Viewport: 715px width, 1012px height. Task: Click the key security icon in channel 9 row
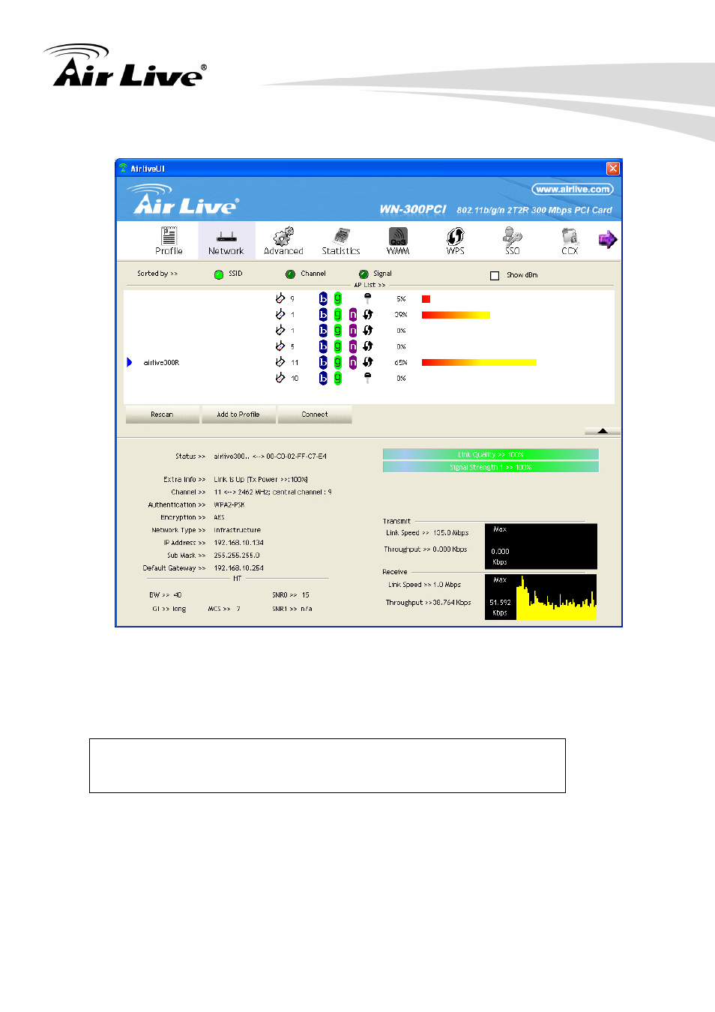click(x=367, y=298)
